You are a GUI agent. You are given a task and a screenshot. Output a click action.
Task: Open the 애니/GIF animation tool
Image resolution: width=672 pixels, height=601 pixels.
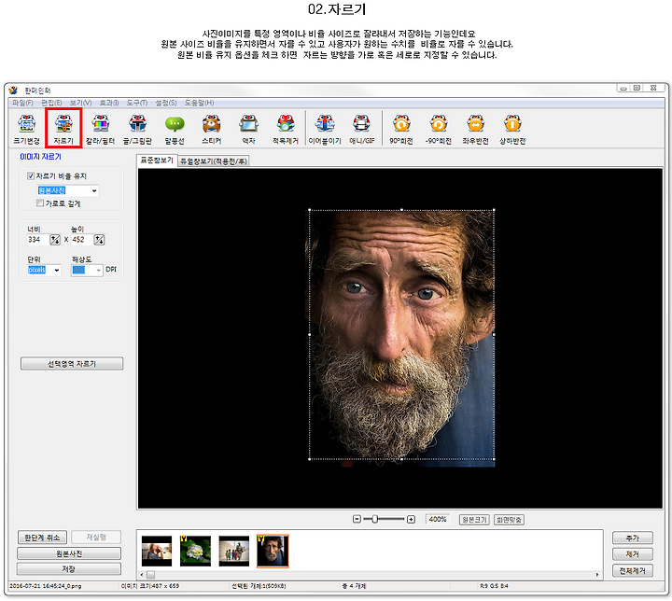click(x=362, y=129)
